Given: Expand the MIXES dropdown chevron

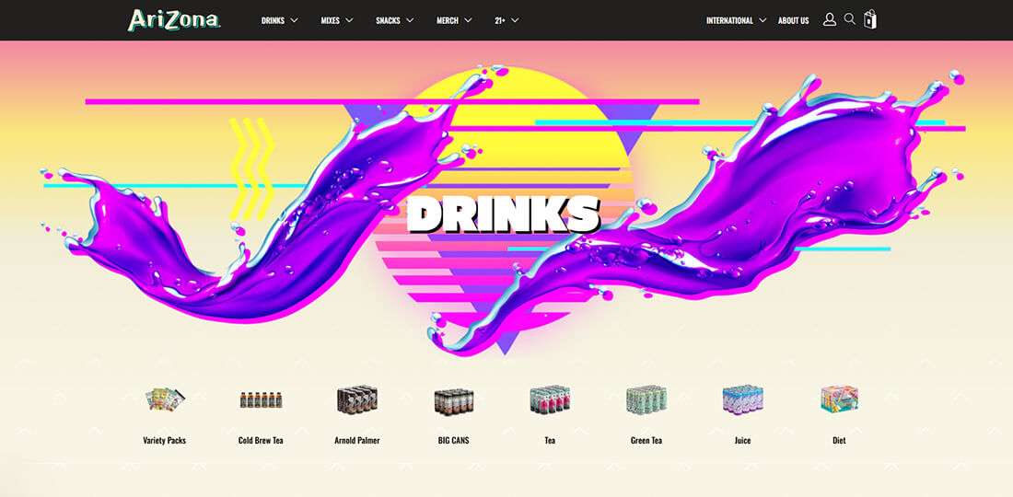Looking at the screenshot, I should [x=350, y=20].
